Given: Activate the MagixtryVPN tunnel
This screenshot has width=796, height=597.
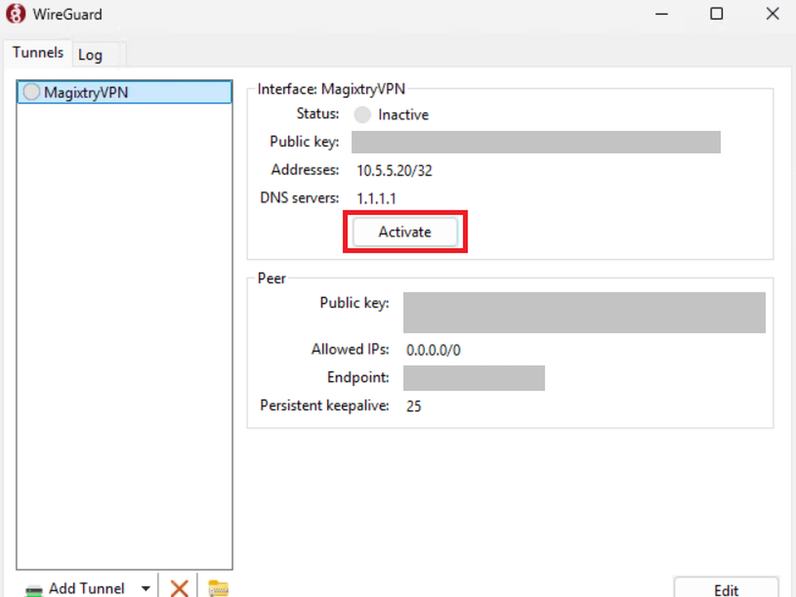Looking at the screenshot, I should coord(405,232).
